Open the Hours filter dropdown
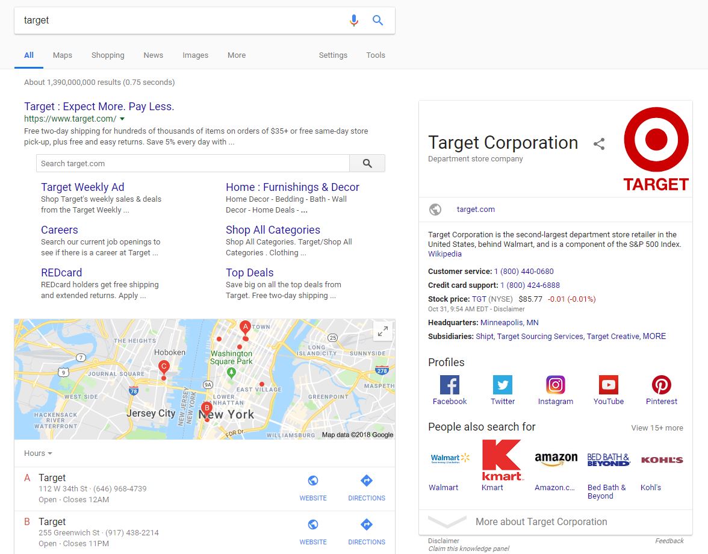The image size is (708, 554). 38,453
